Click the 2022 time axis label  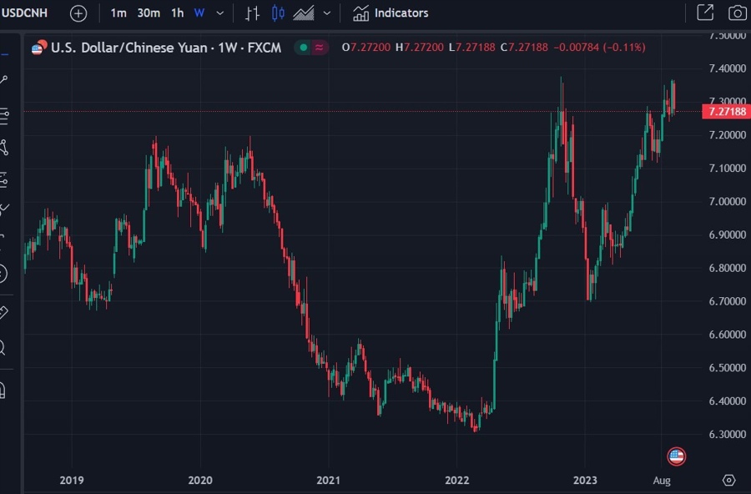456,480
